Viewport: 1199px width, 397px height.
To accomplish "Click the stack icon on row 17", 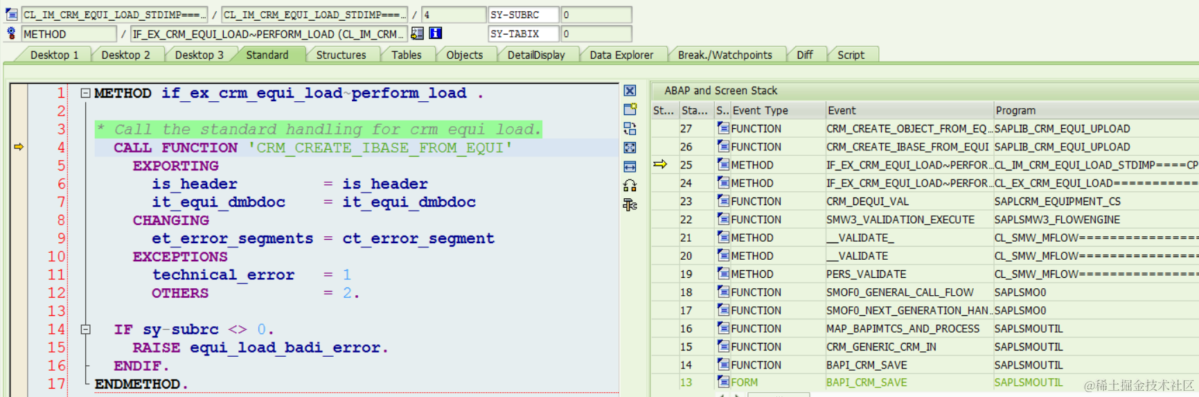I will point(723,310).
